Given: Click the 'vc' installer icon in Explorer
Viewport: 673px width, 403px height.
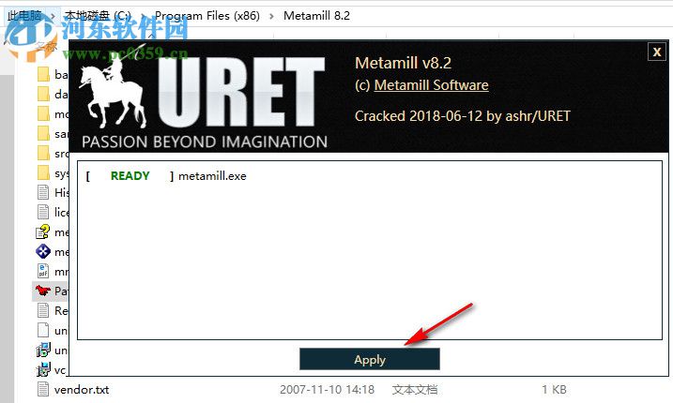Looking at the screenshot, I should coord(43,369).
